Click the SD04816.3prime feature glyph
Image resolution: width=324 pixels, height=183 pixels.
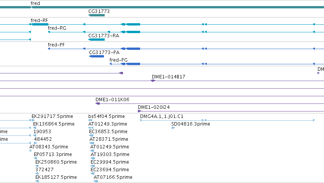pos(173,128)
